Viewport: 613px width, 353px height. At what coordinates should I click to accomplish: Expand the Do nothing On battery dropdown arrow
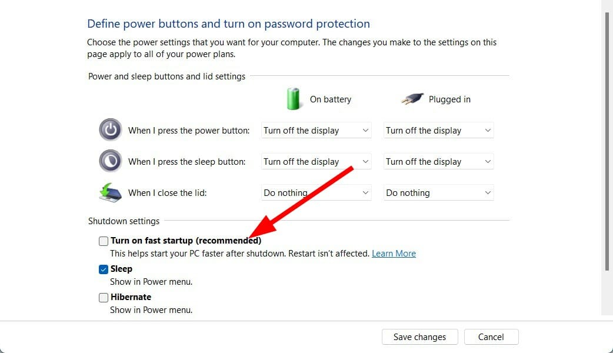click(365, 192)
